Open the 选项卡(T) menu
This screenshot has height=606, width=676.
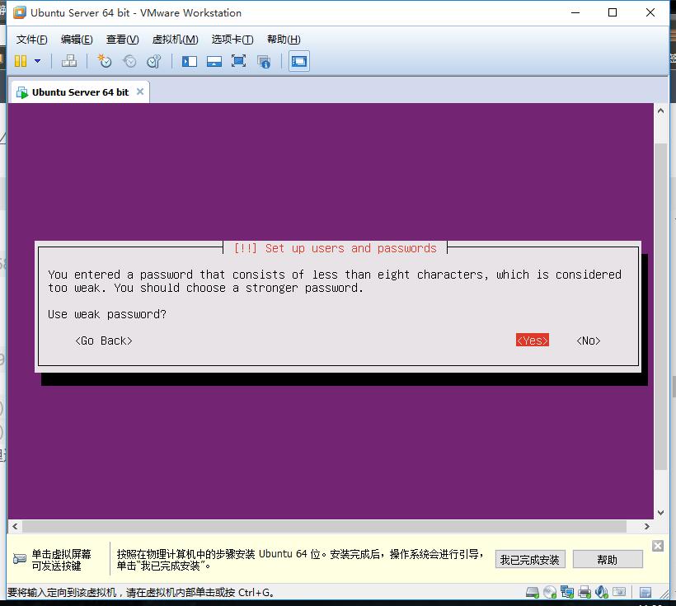point(232,40)
